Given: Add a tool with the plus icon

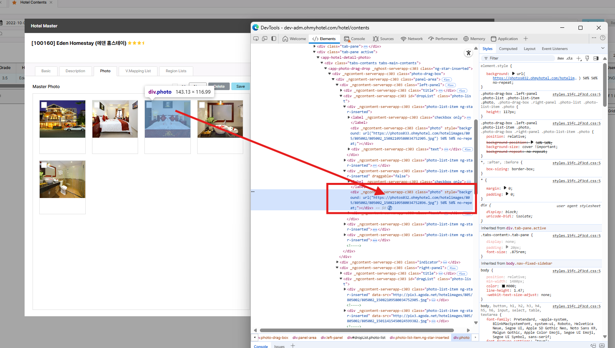Looking at the screenshot, I should (526, 38).
